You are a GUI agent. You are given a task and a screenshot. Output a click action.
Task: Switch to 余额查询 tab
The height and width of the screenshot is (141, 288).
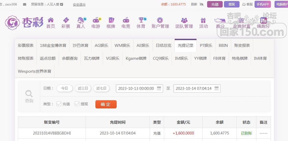coord(70,58)
